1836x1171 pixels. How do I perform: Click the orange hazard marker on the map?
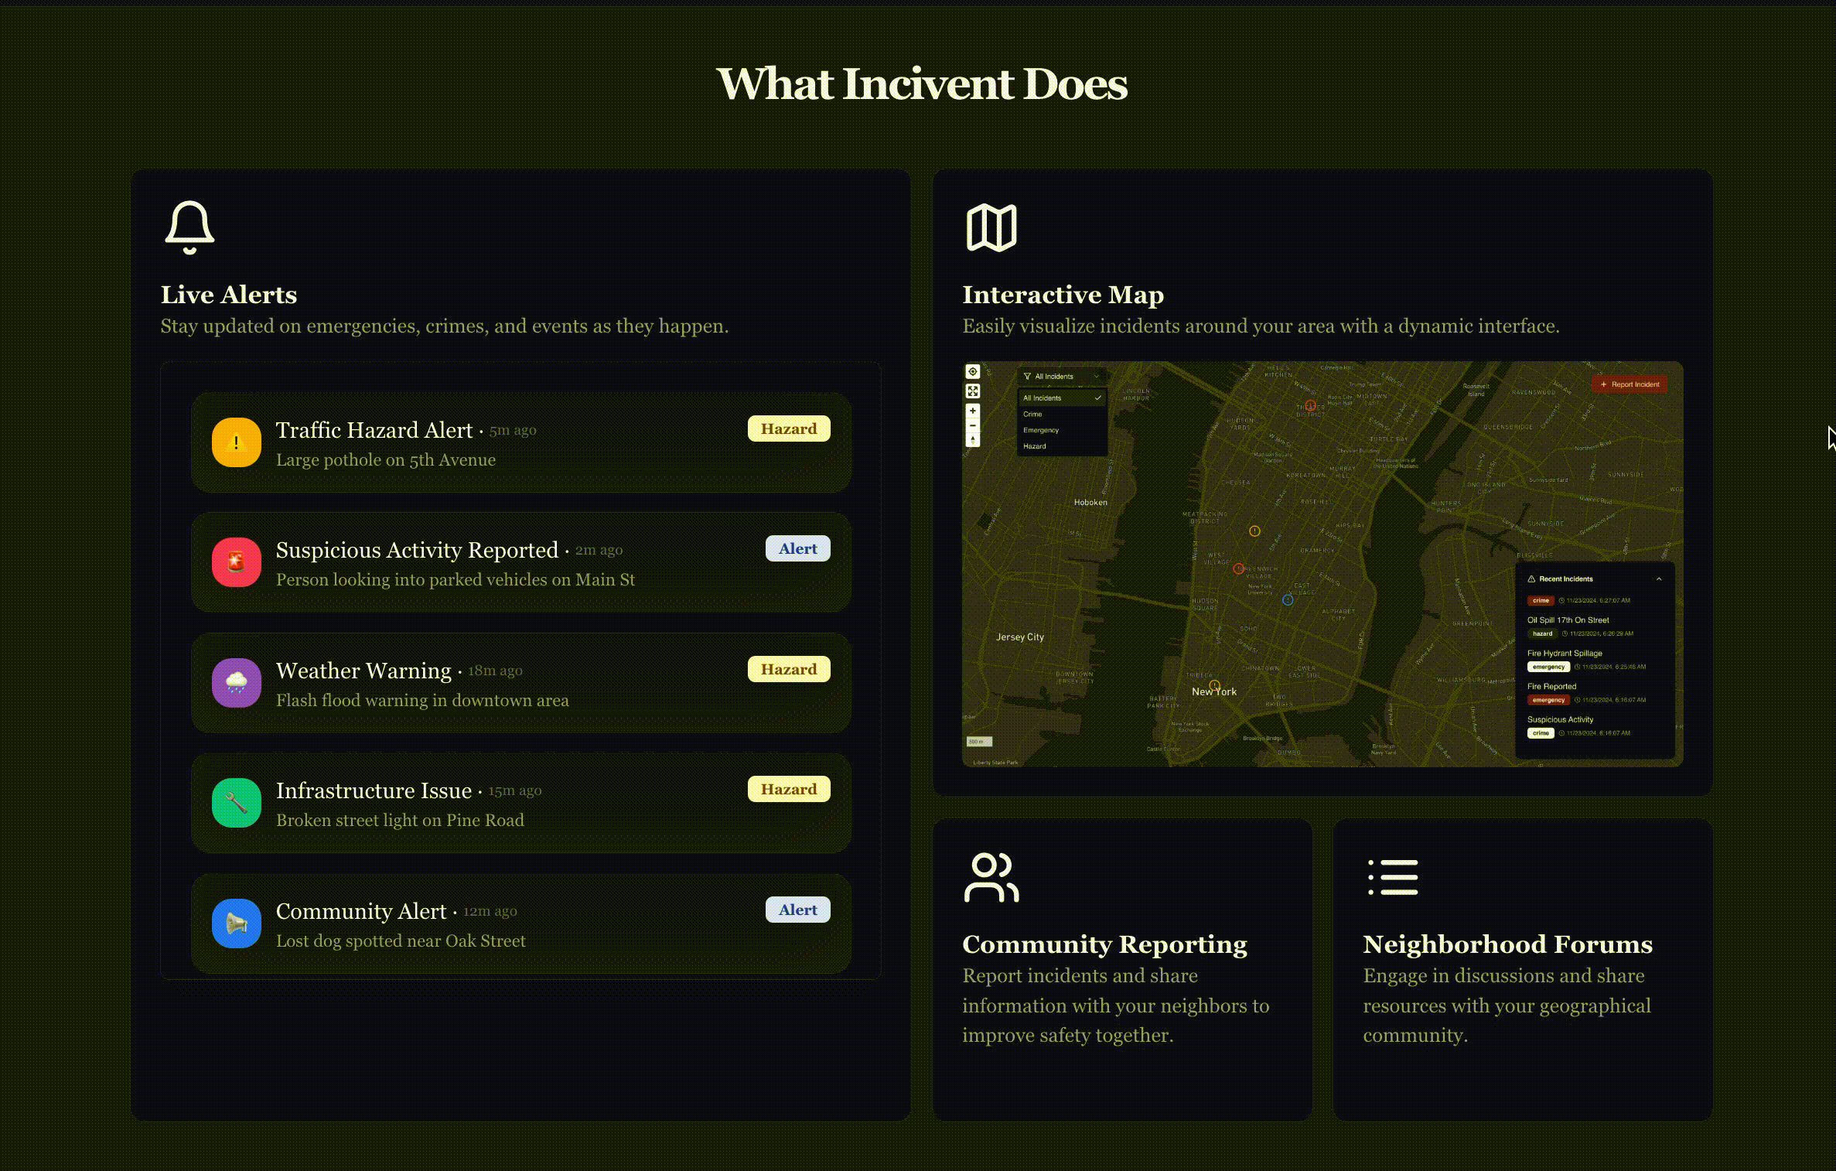1254,531
